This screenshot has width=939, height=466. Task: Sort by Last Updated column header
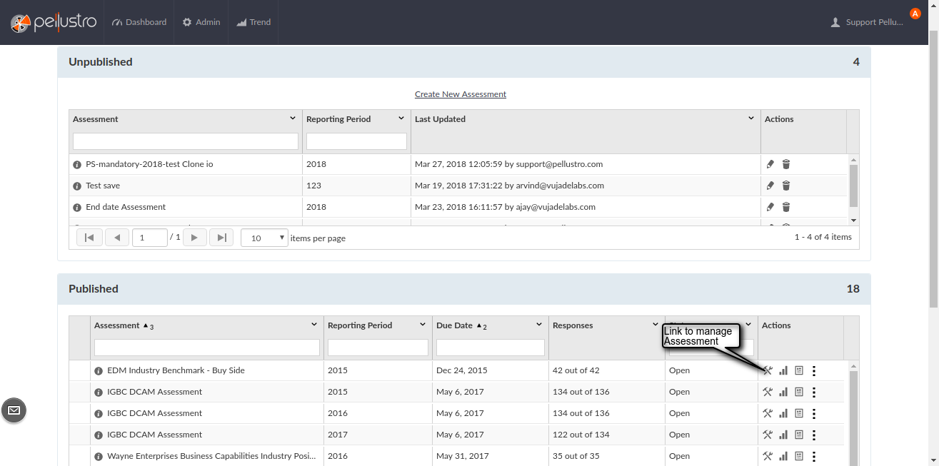(x=440, y=119)
